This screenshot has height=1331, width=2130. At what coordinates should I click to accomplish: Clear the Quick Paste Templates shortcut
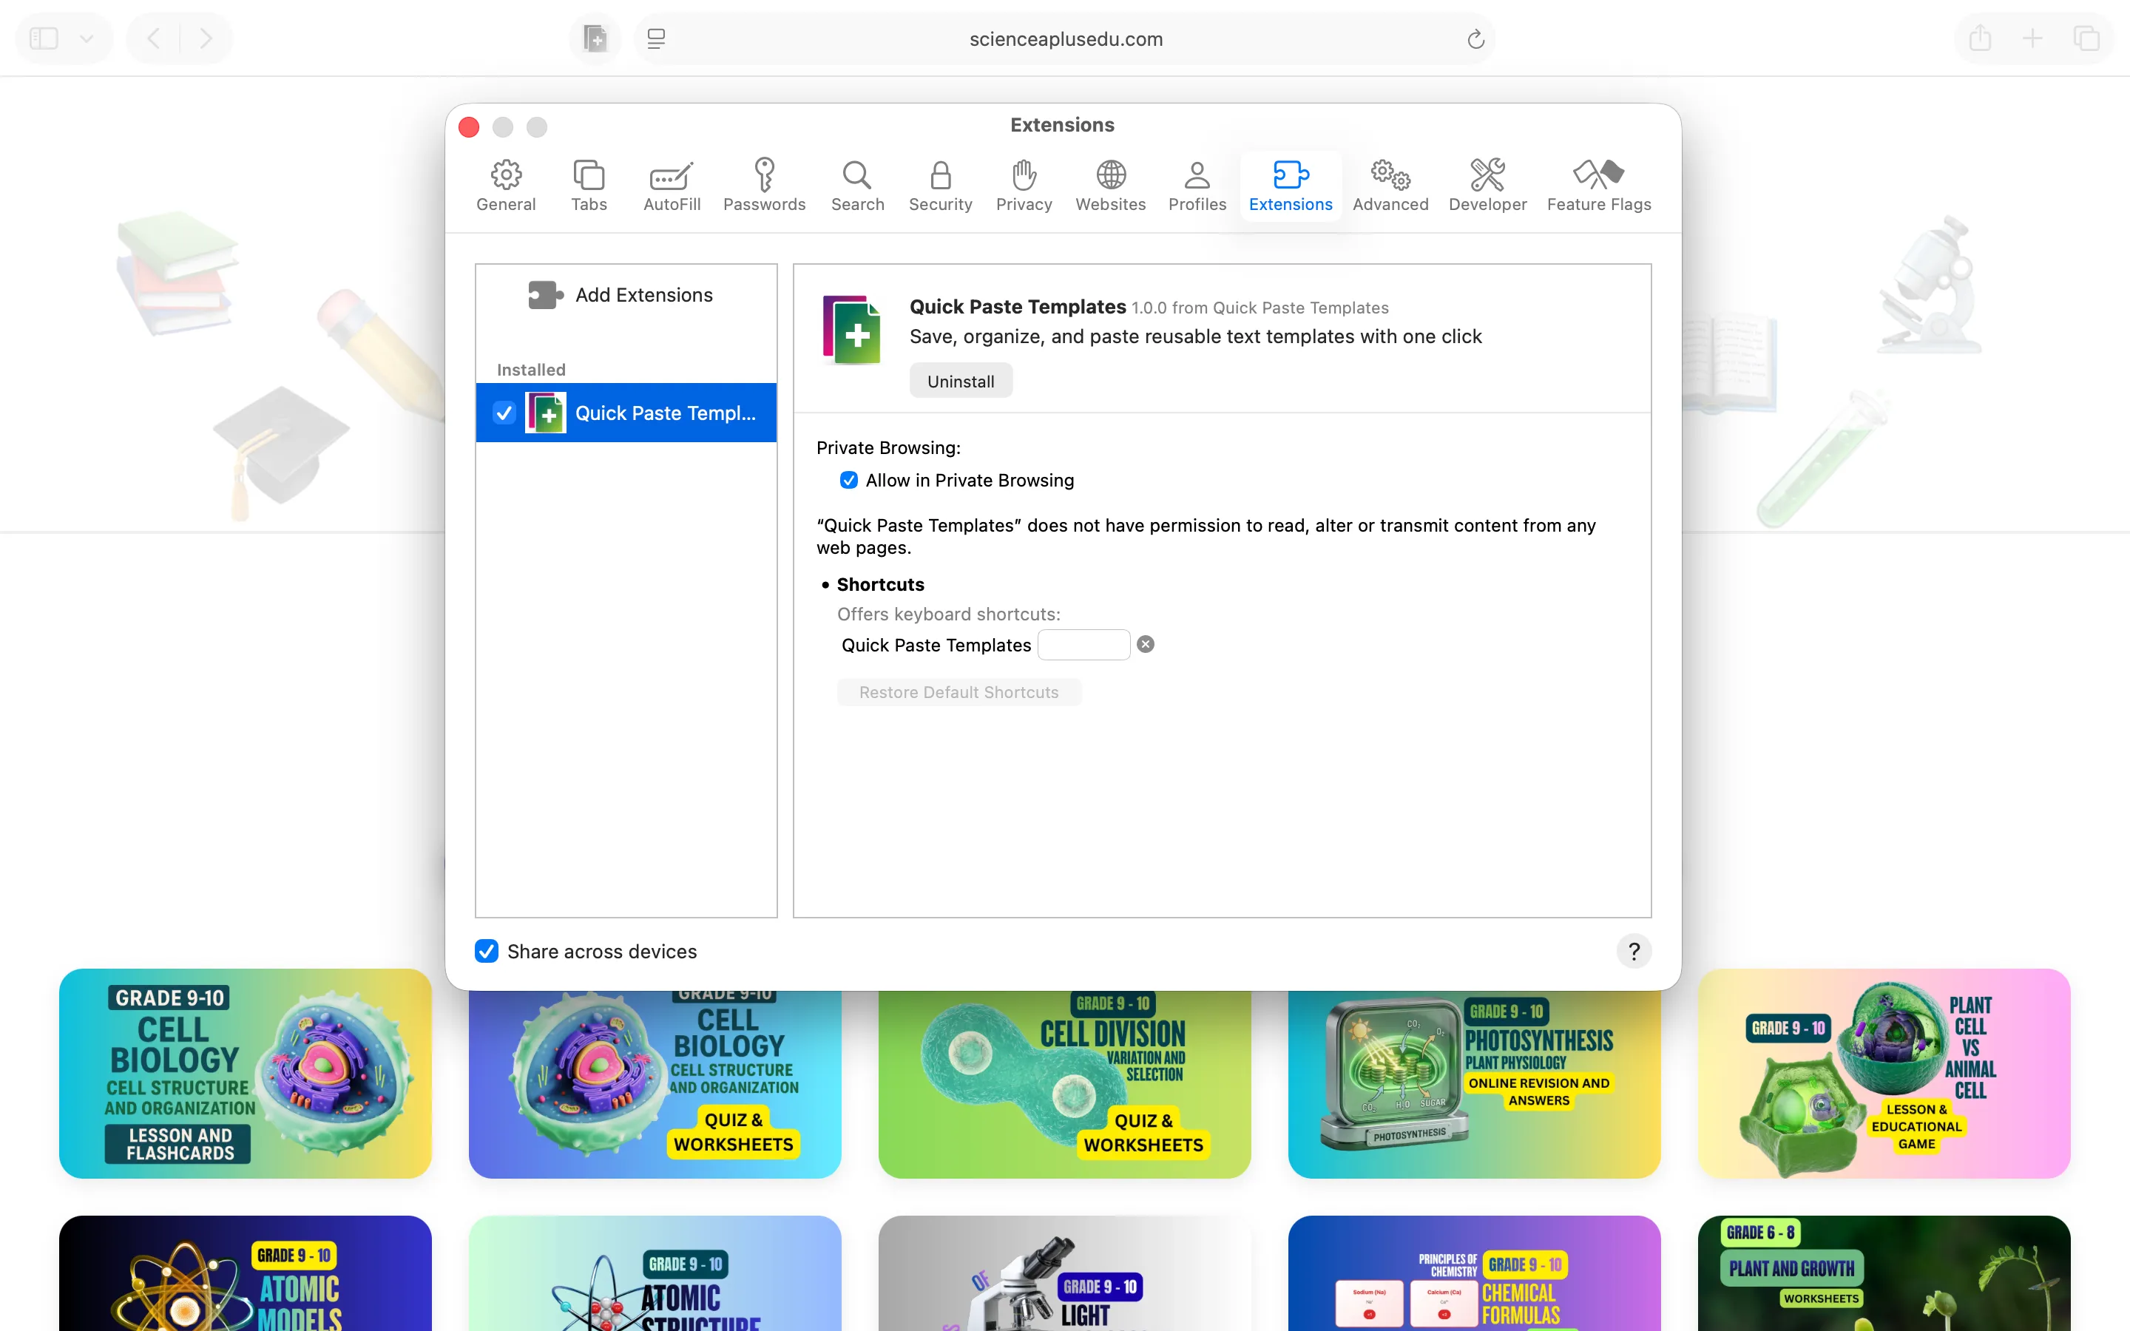(x=1145, y=644)
